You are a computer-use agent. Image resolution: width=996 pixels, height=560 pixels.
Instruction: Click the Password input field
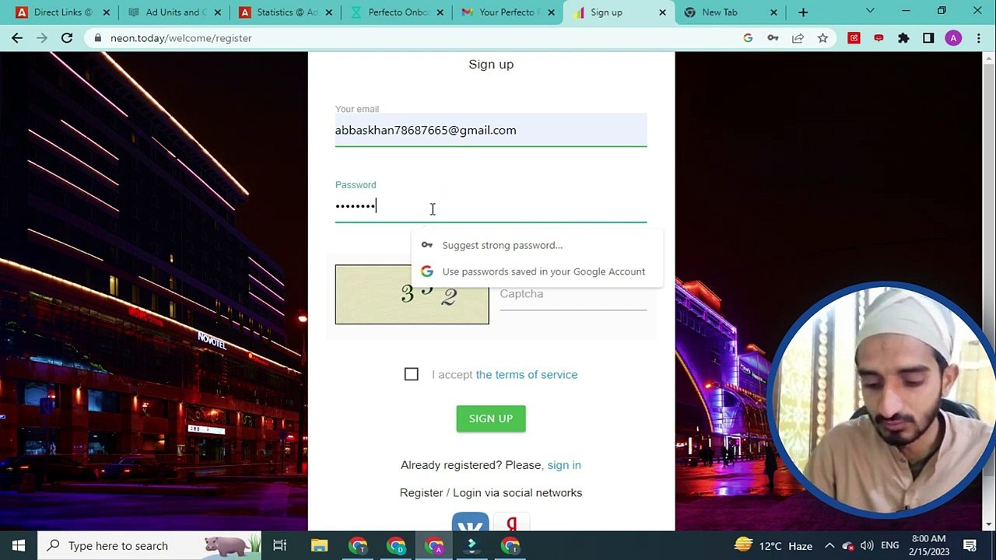[x=491, y=206]
